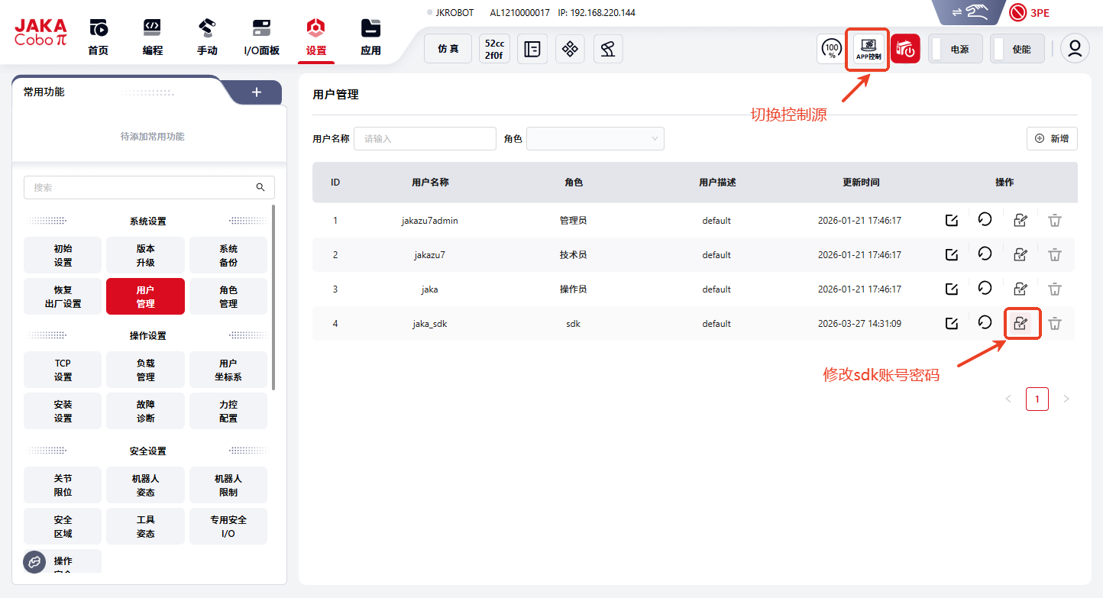The width and height of the screenshot is (1103, 598).
Task: Open the I/O面板 tab
Action: [261, 37]
